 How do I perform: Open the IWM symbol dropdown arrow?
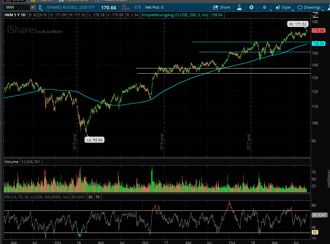tap(33, 7)
